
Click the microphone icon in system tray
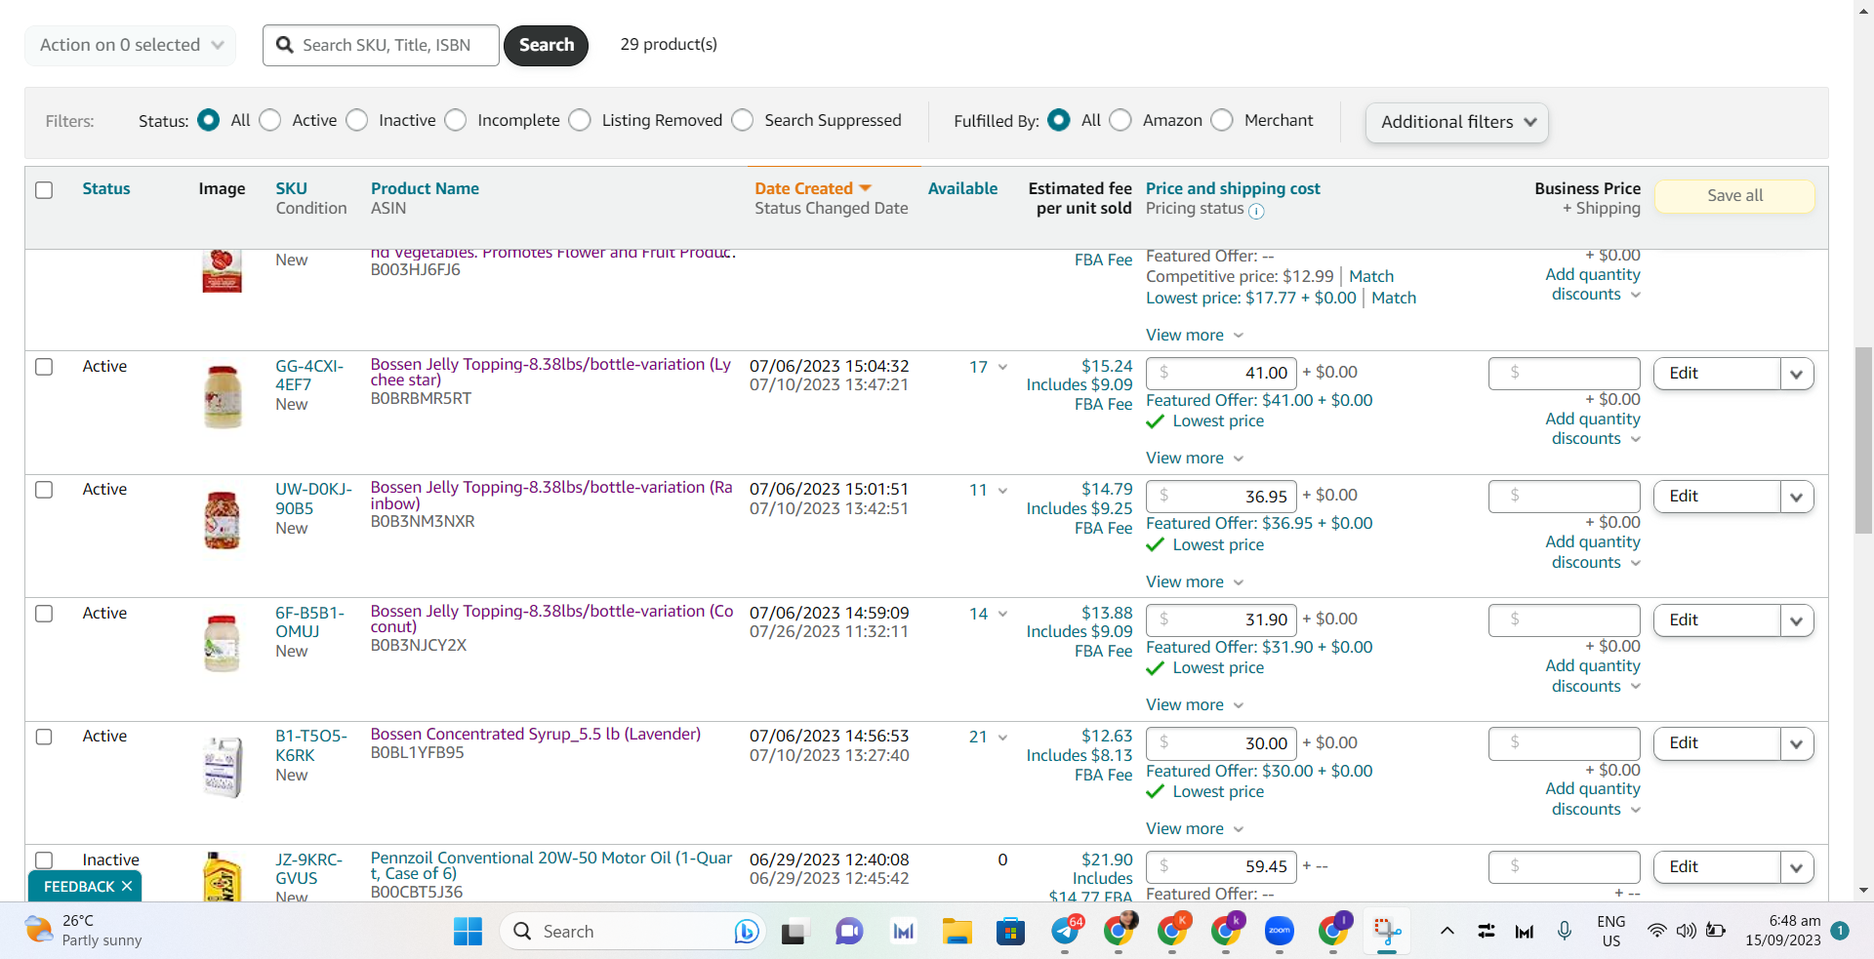[1565, 931]
